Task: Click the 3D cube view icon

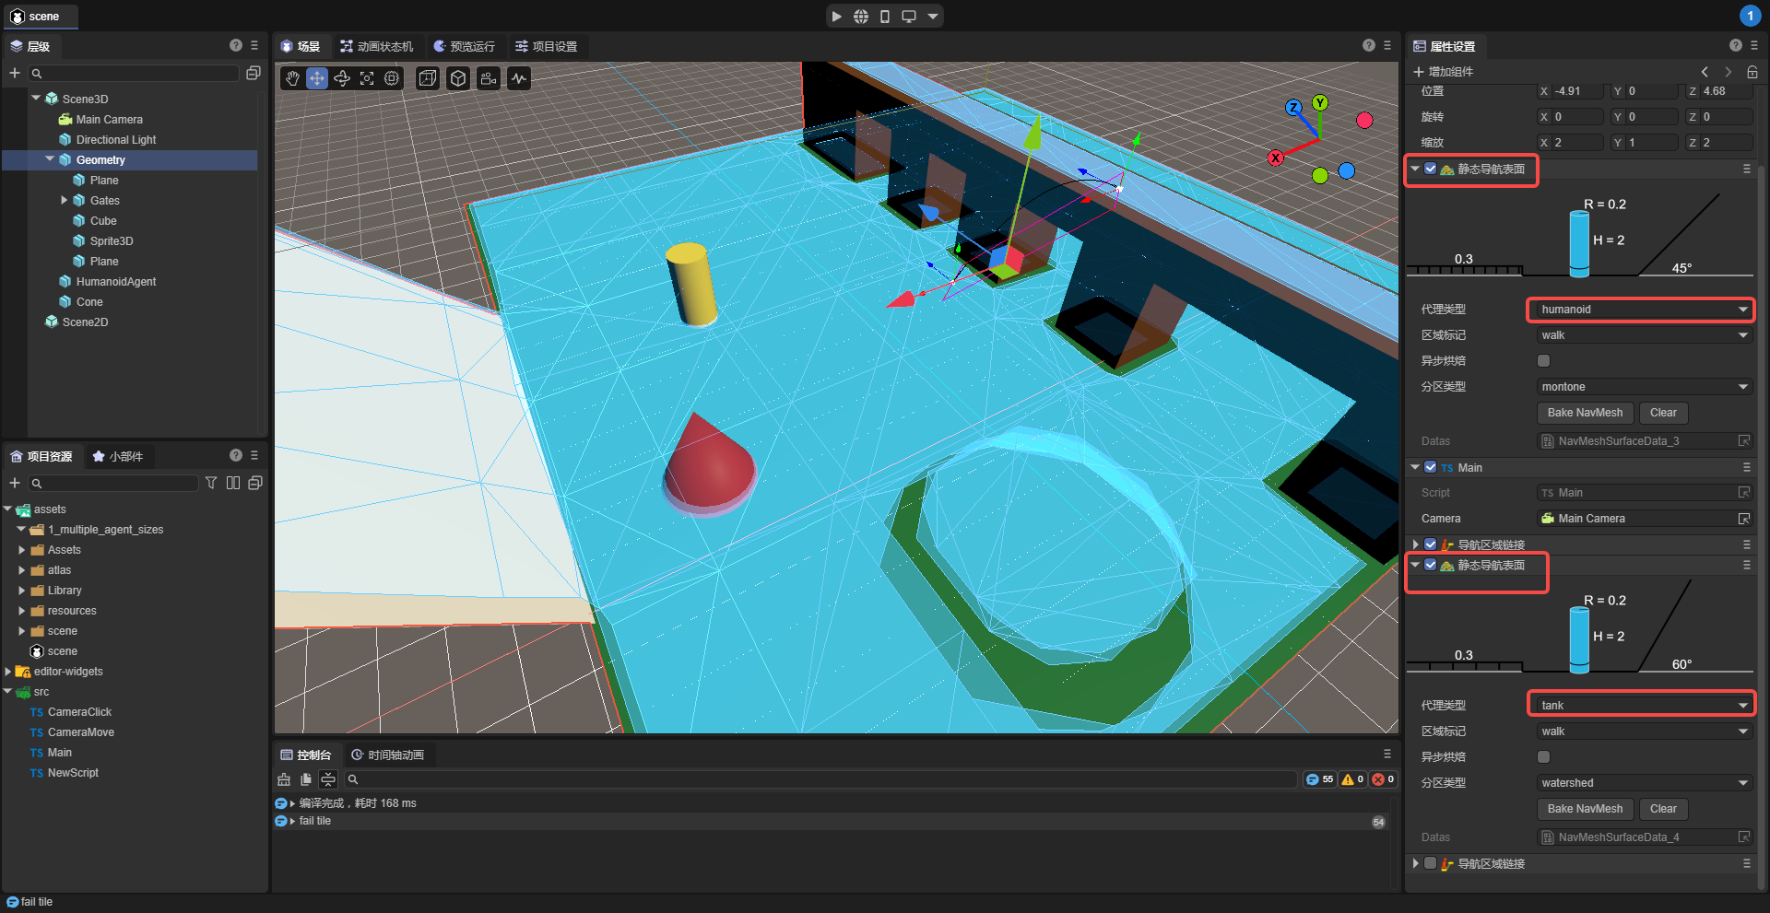Action: (458, 79)
